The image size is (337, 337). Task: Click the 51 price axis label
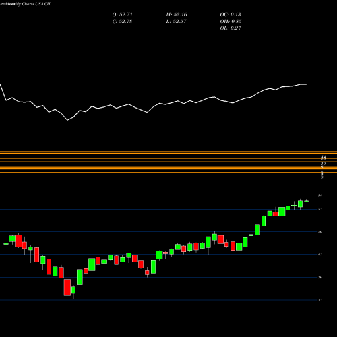[320, 209]
